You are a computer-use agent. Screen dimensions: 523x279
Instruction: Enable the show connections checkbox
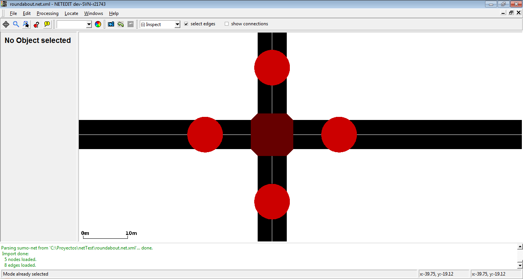[227, 24]
